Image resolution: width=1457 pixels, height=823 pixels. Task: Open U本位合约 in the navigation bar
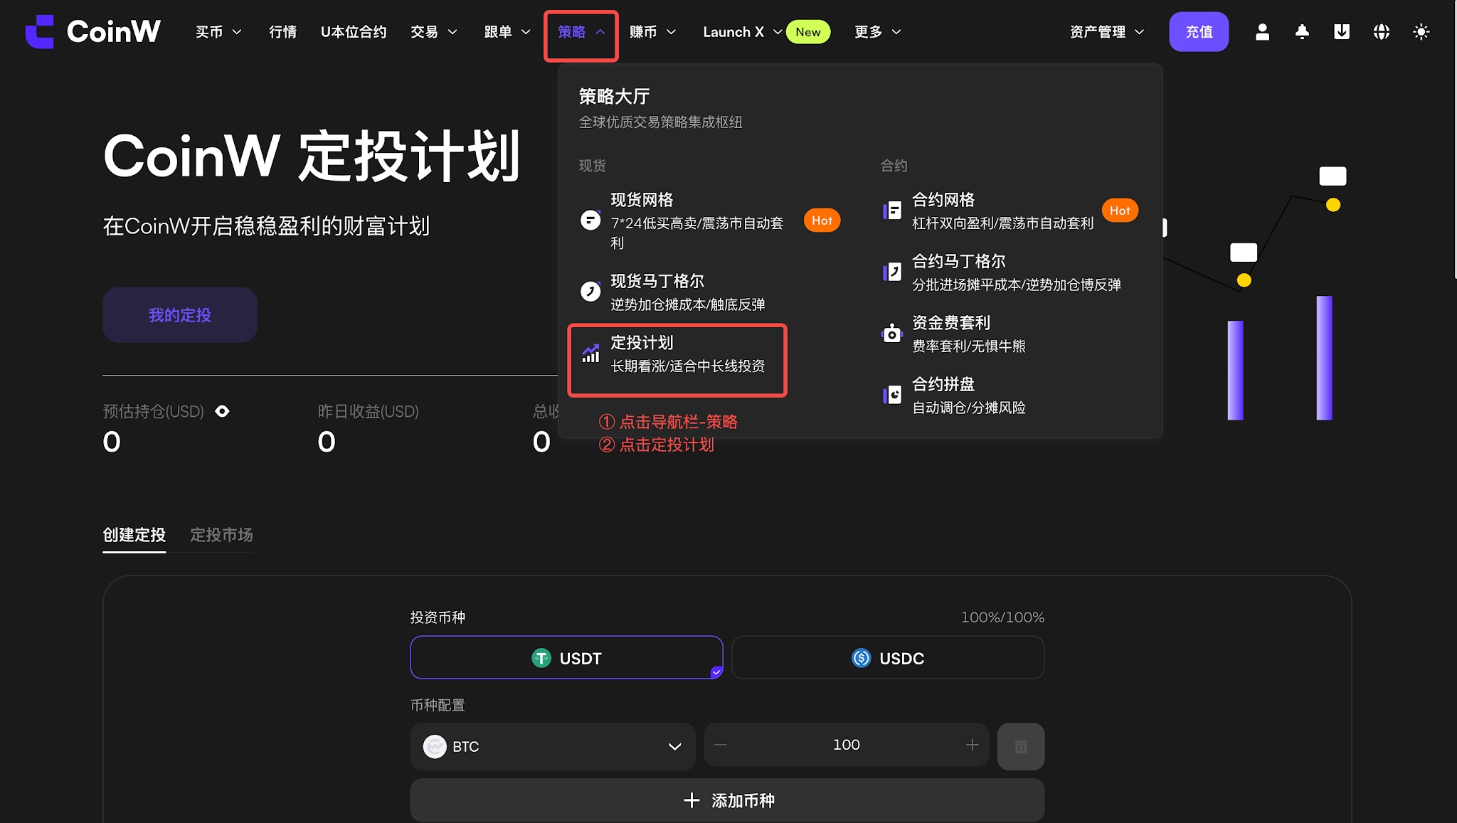tap(354, 32)
